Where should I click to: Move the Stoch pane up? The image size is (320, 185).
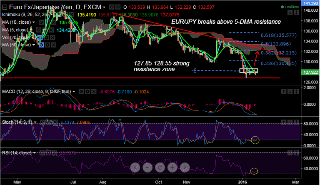(284, 122)
